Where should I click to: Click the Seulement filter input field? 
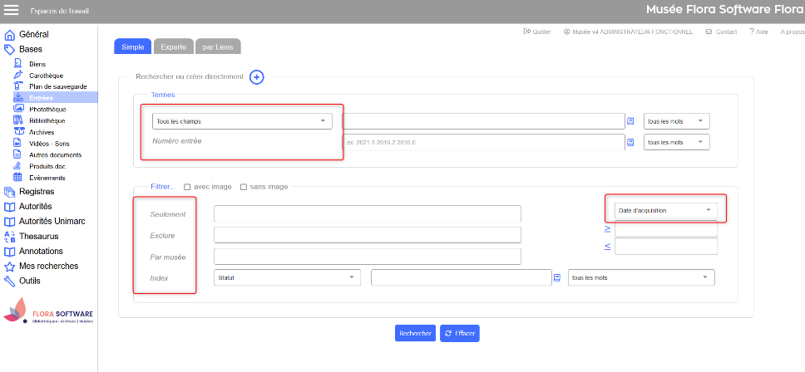(x=367, y=214)
